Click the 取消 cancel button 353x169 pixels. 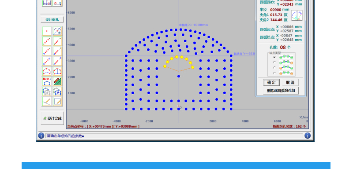290,82
